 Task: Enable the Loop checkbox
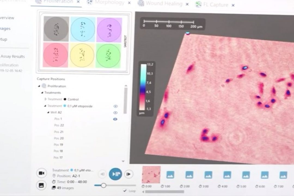coord(125,191)
